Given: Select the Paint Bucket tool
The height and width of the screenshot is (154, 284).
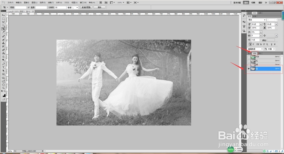Looking at the screenshot, I should [3, 53].
